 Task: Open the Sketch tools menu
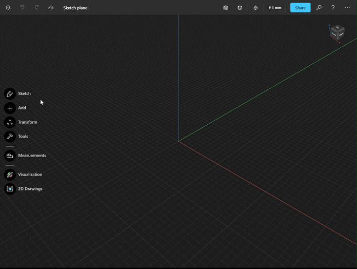click(10, 93)
